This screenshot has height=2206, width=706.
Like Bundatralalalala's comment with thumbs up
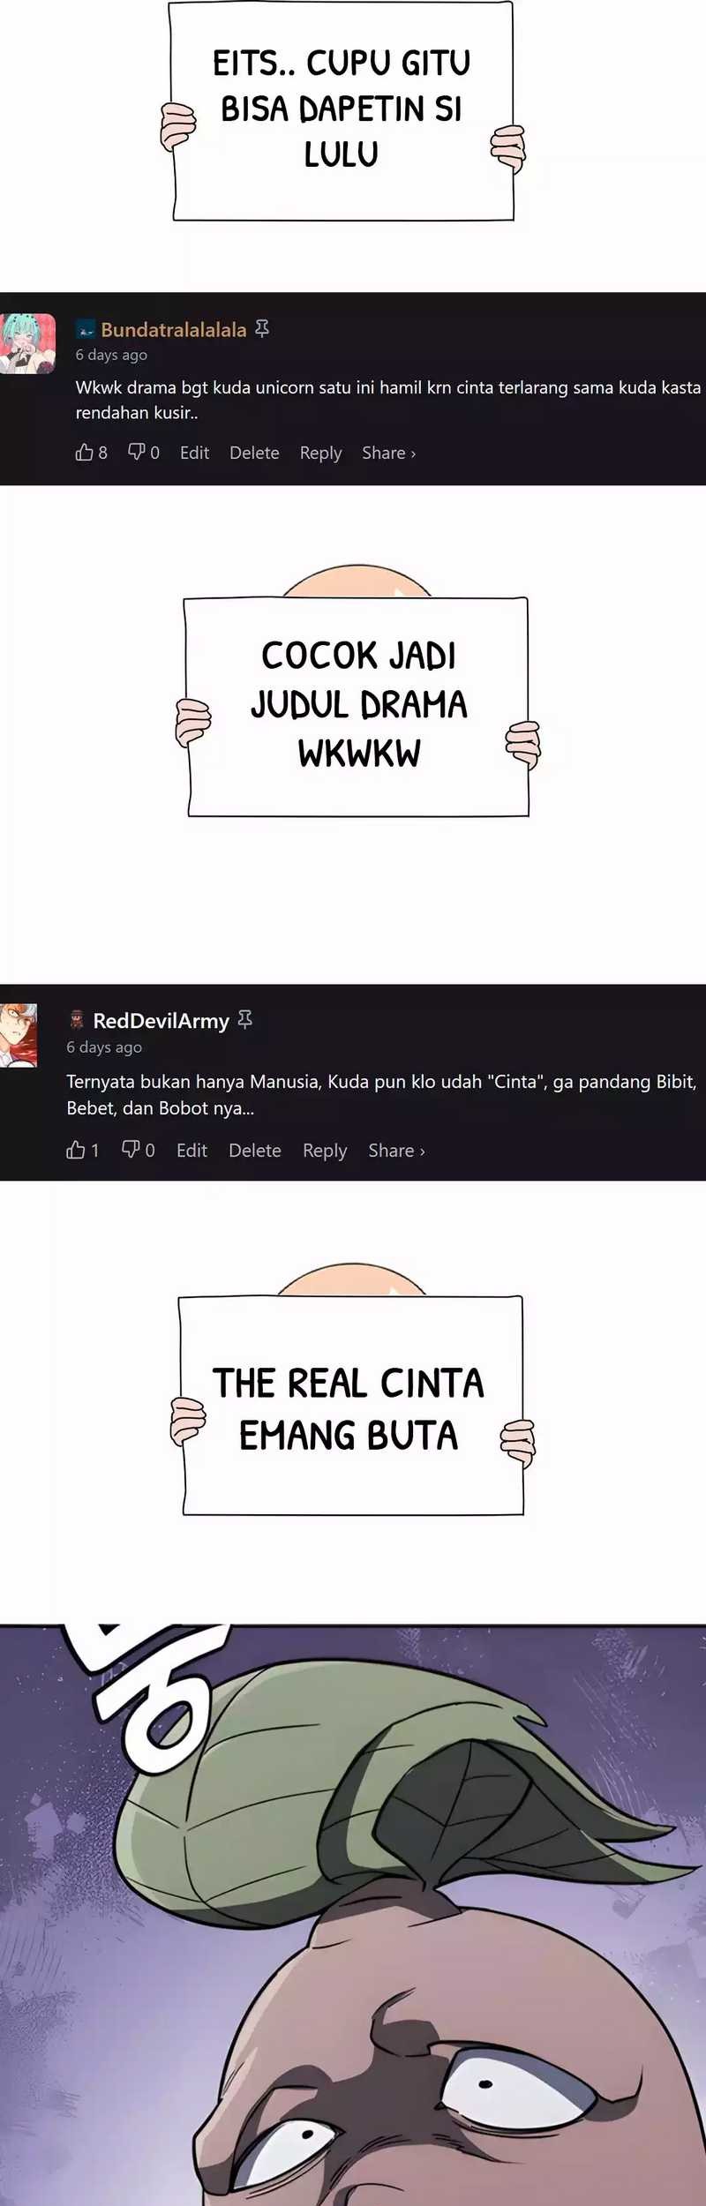[x=85, y=453]
